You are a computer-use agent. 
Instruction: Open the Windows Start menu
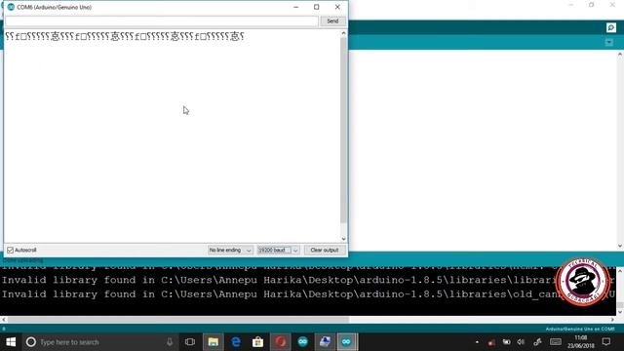pos(11,342)
